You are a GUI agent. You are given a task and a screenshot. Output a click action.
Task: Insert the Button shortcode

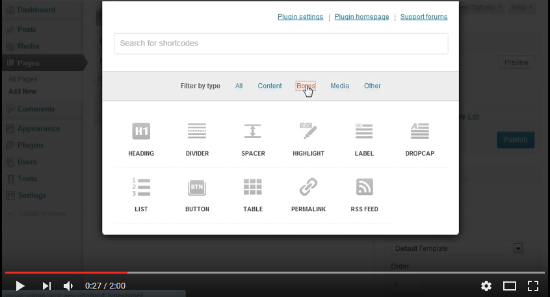pos(197,187)
